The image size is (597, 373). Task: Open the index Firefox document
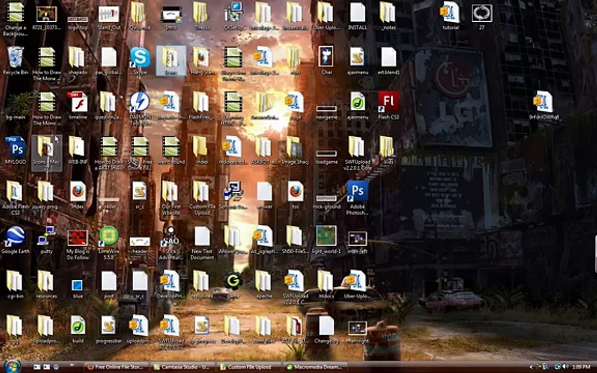[78, 195]
